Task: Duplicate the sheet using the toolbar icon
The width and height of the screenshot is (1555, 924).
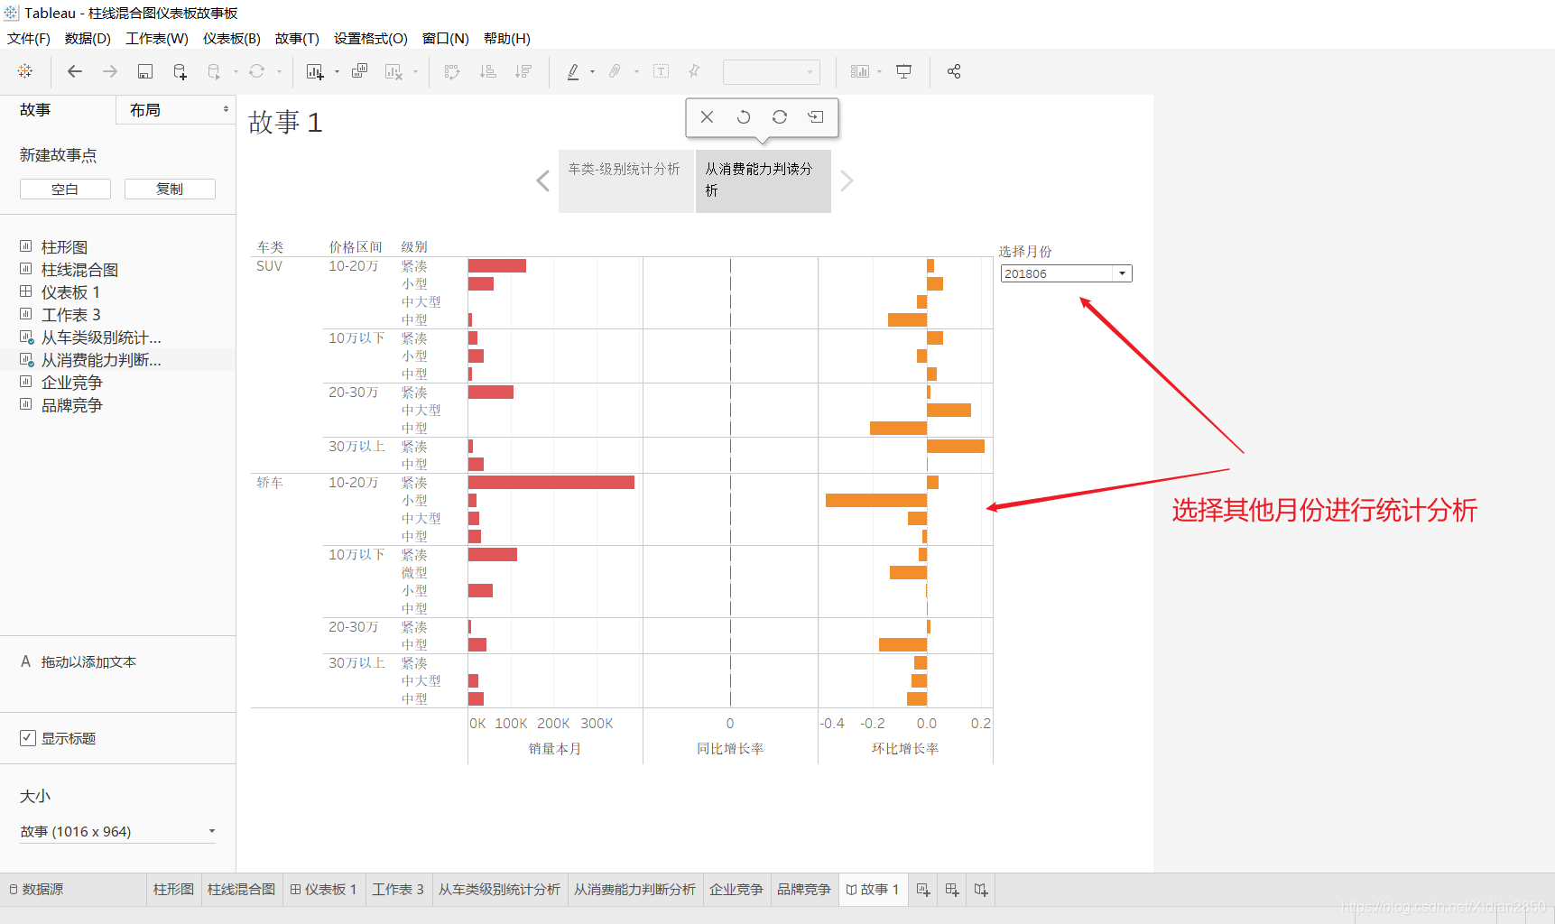Action: click(x=360, y=71)
